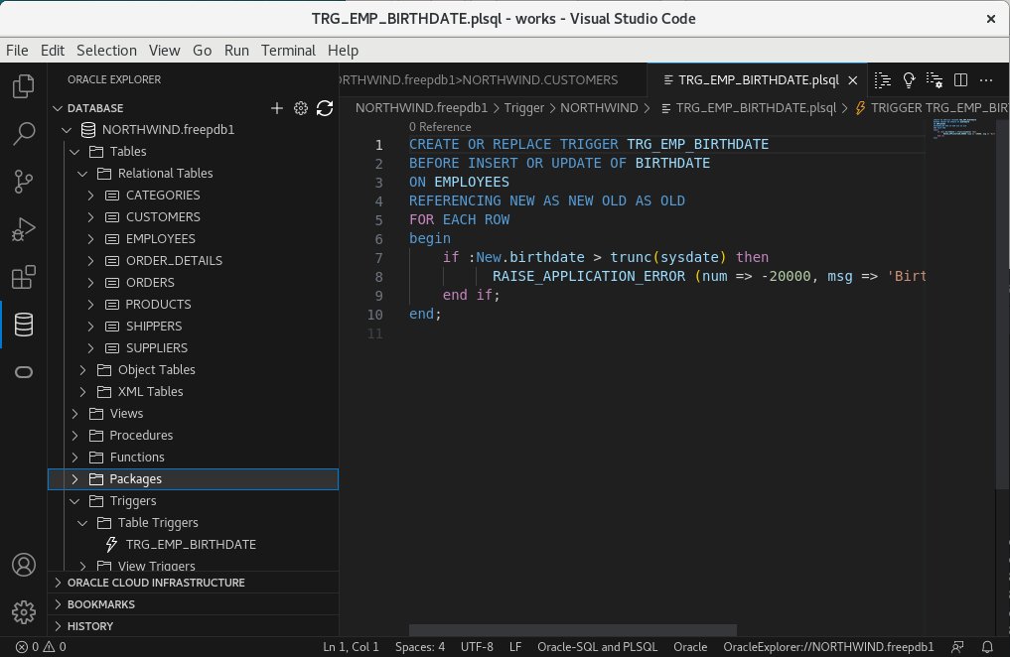Collapse the Table Triggers folder
This screenshot has height=657, width=1010.
(82, 523)
